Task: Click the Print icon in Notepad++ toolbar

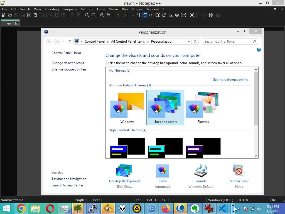Action: [x=42, y=15]
